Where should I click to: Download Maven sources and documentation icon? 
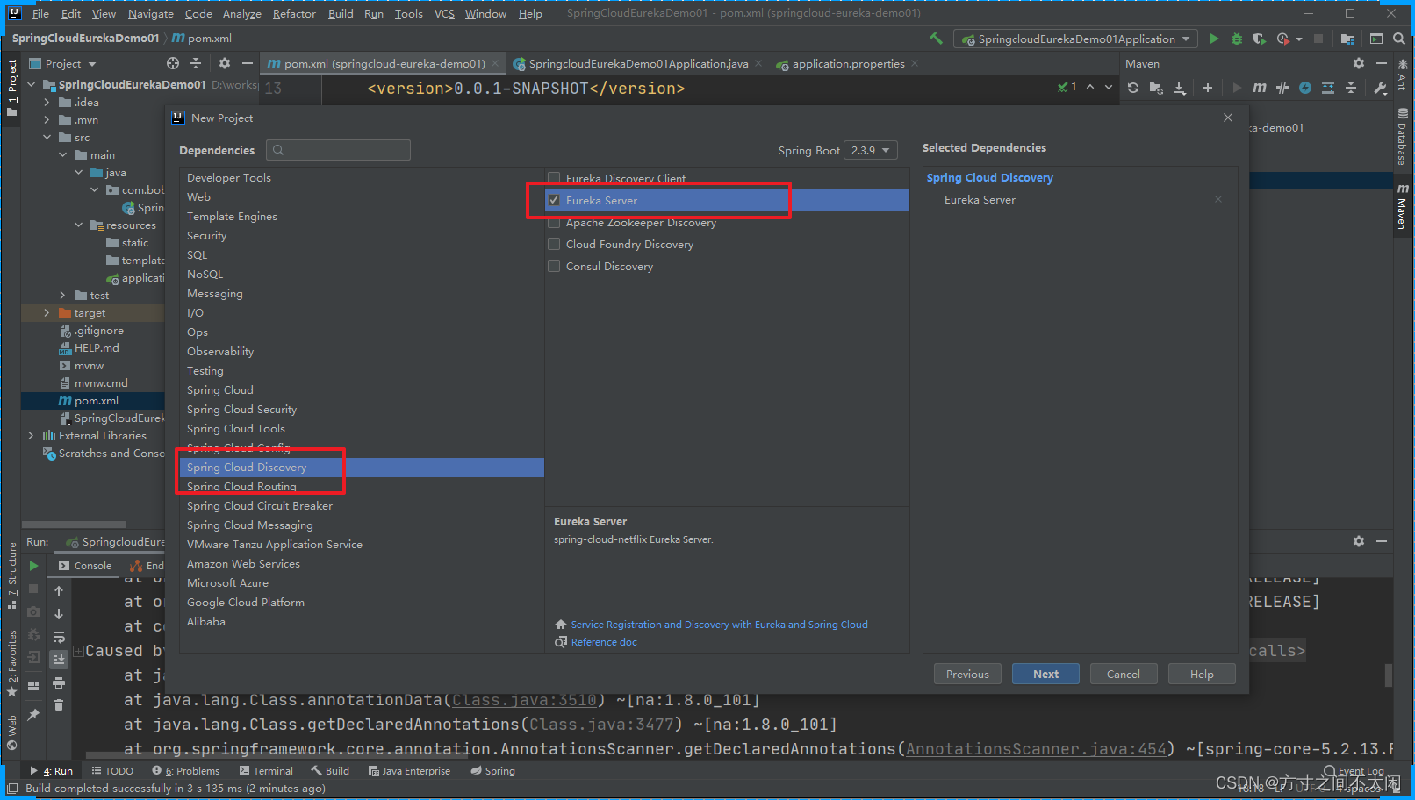(x=1180, y=88)
